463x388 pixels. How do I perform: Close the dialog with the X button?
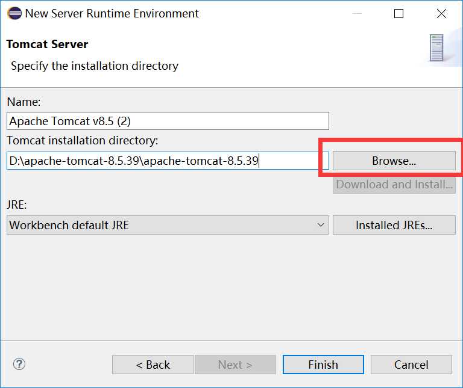click(441, 14)
